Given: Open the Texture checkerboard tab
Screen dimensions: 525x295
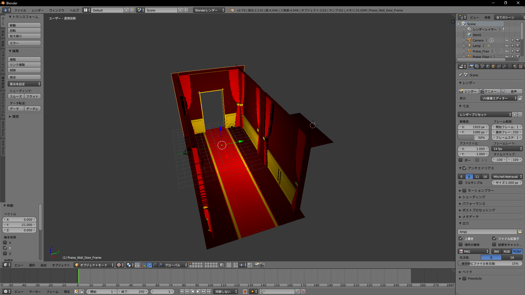Looking at the screenshot, I should (521, 66).
